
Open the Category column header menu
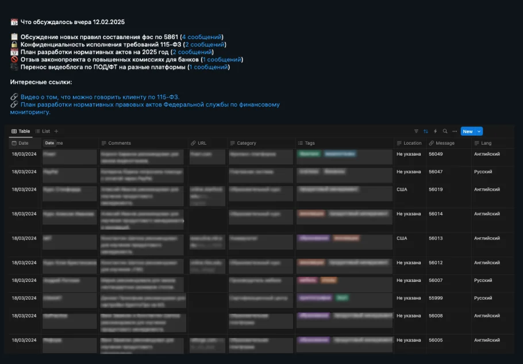coord(246,143)
